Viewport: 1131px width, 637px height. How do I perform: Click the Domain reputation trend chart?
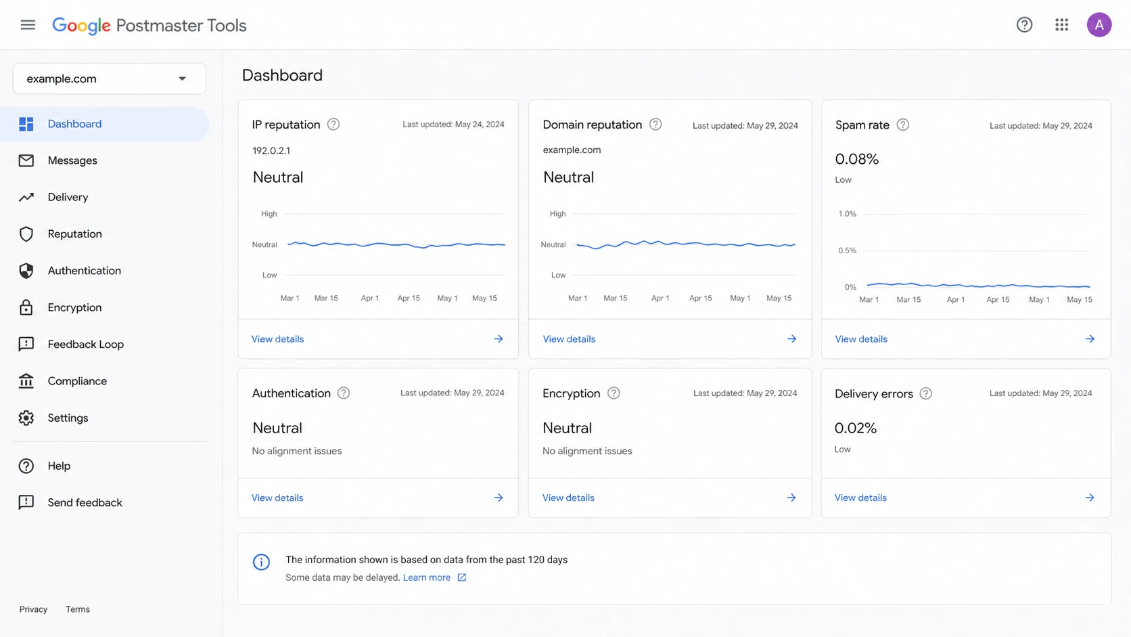[x=670, y=256]
